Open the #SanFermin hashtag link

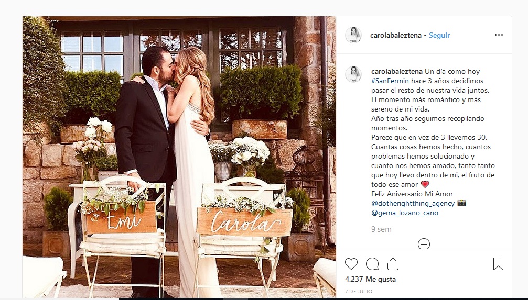pos(390,81)
